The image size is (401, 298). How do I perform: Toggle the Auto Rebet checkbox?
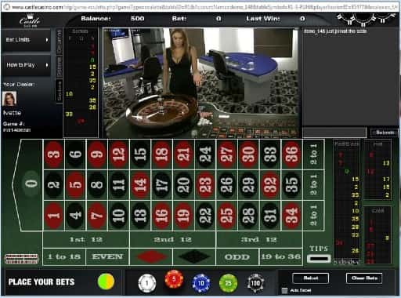pos(284,290)
